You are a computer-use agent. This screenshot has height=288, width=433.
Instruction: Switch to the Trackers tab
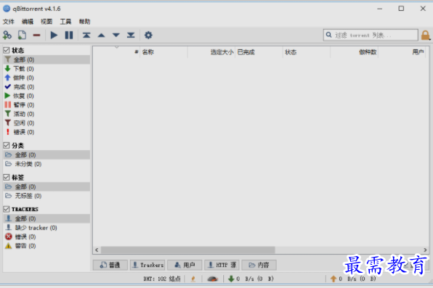click(147, 265)
